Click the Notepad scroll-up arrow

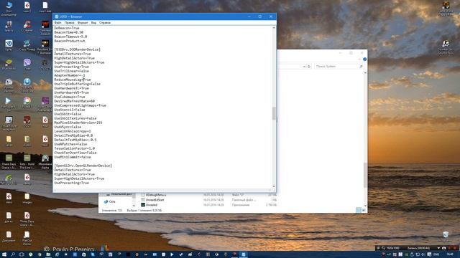coord(274,28)
